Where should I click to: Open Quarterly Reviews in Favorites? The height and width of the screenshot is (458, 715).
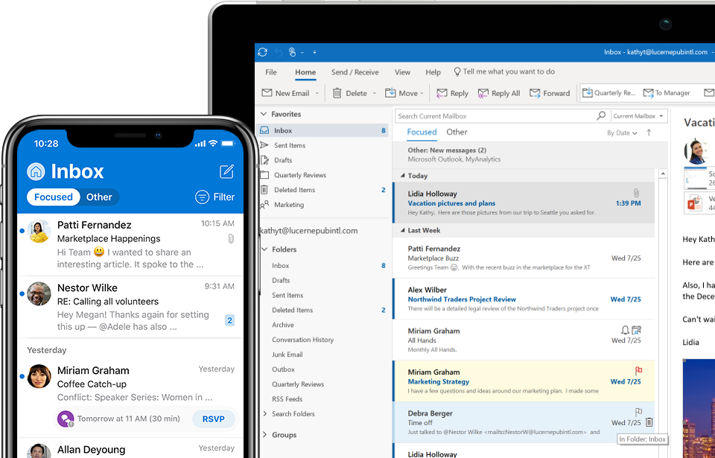[322, 175]
